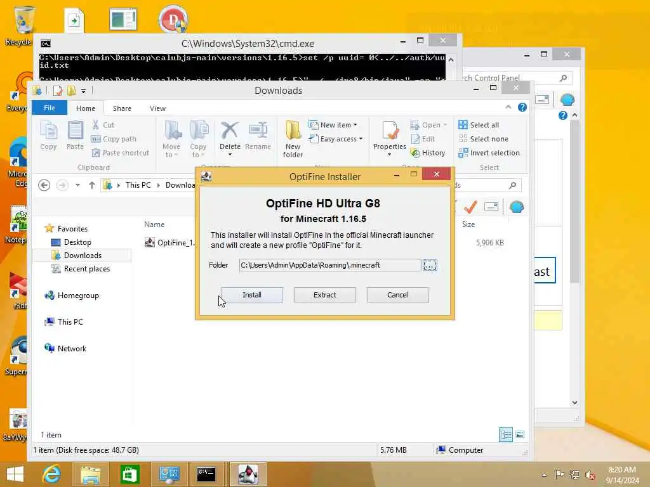This screenshot has height=487, width=650.
Task: Go up one folder level
Action: coord(92,185)
